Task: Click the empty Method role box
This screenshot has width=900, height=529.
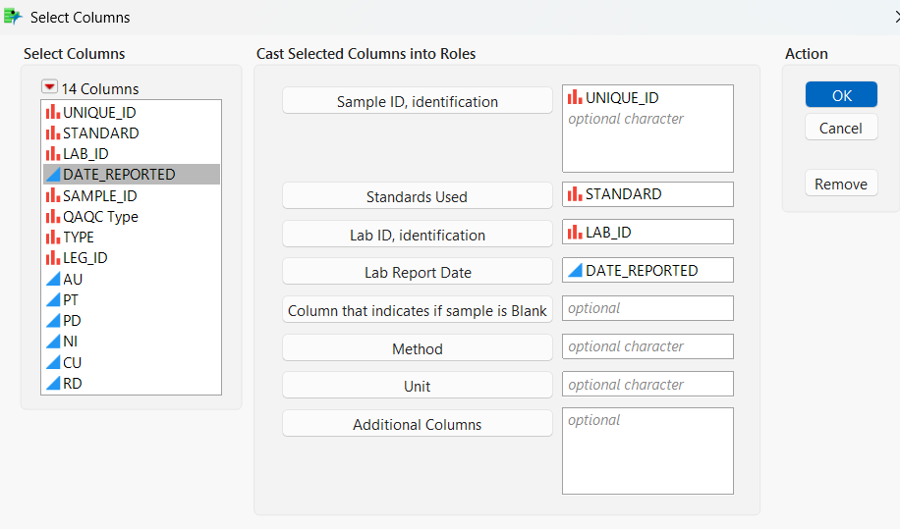Action: click(647, 346)
